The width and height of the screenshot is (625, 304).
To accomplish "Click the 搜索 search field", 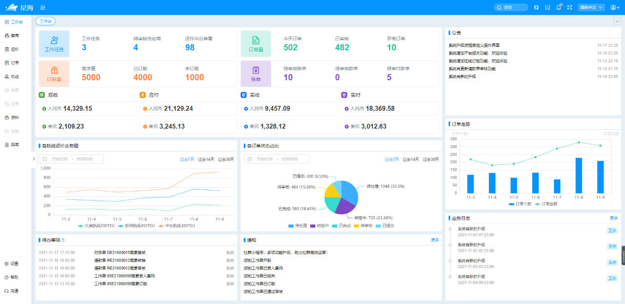I will tap(511, 7).
